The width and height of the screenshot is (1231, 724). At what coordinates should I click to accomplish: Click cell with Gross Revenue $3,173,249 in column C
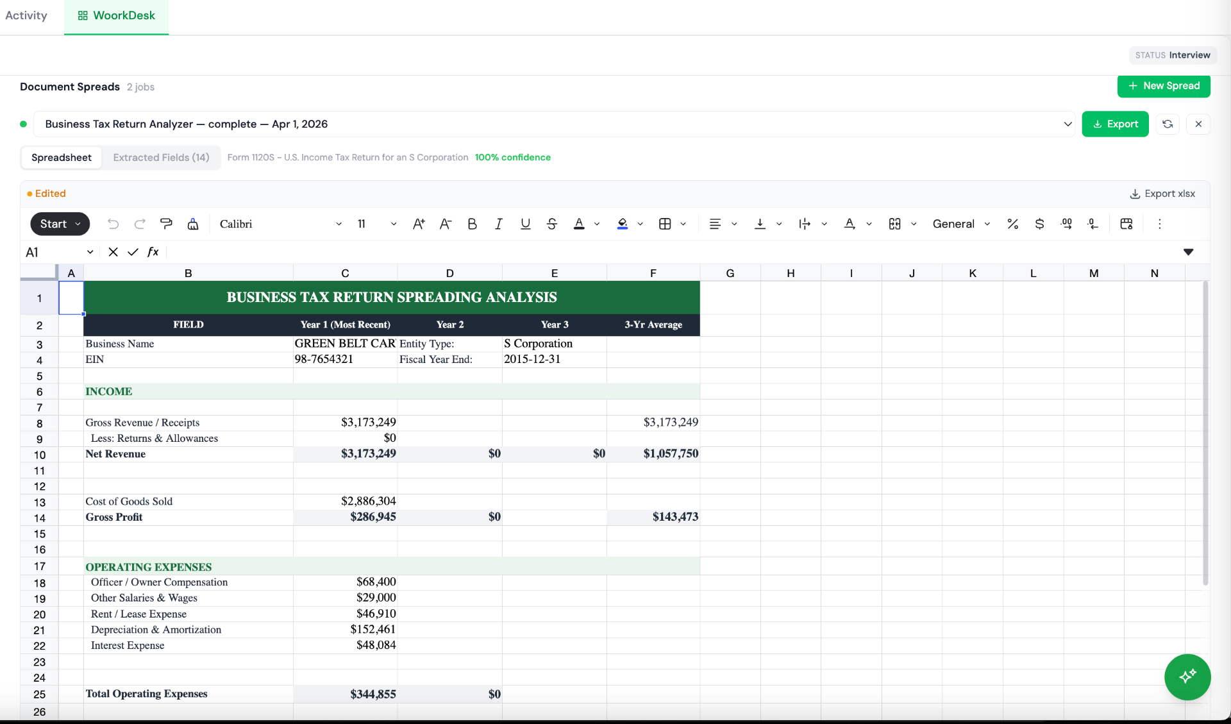tap(345, 423)
